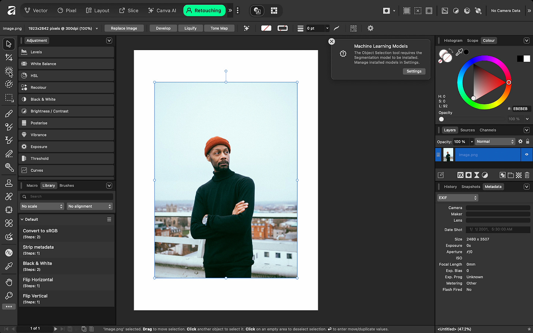The height and width of the screenshot is (333, 533).
Task: Select the Crop tool
Action: 9,57
